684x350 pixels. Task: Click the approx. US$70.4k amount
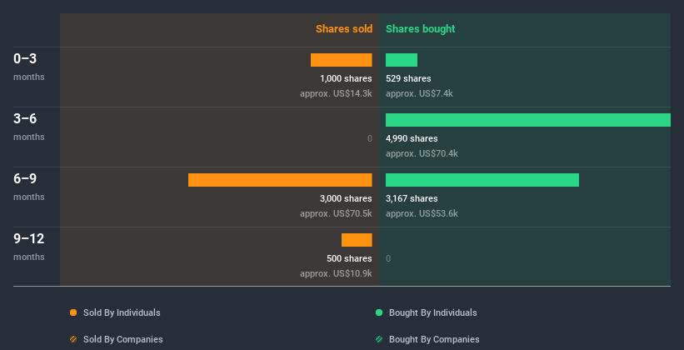tap(422, 153)
